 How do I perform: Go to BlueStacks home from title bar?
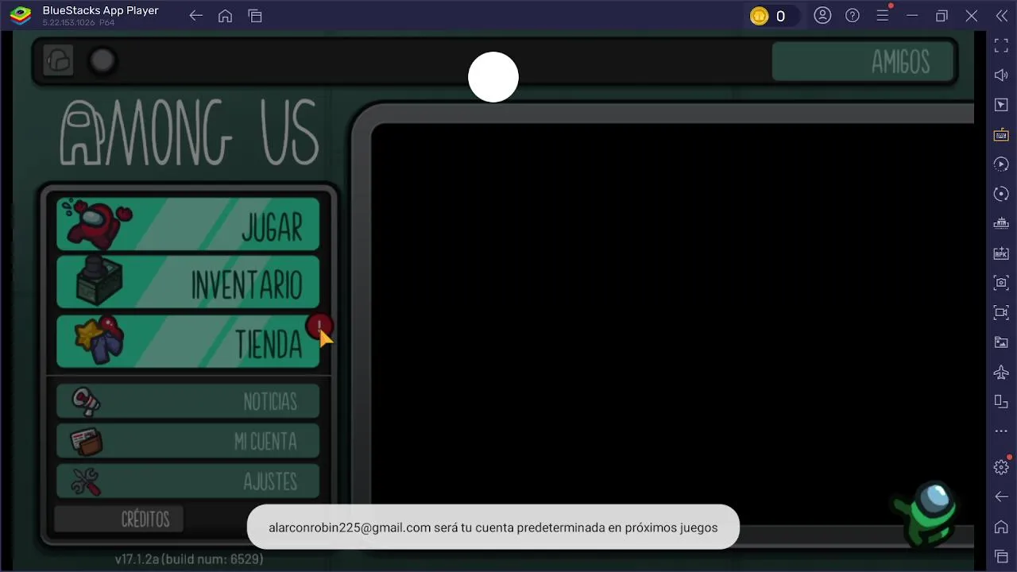tap(225, 16)
